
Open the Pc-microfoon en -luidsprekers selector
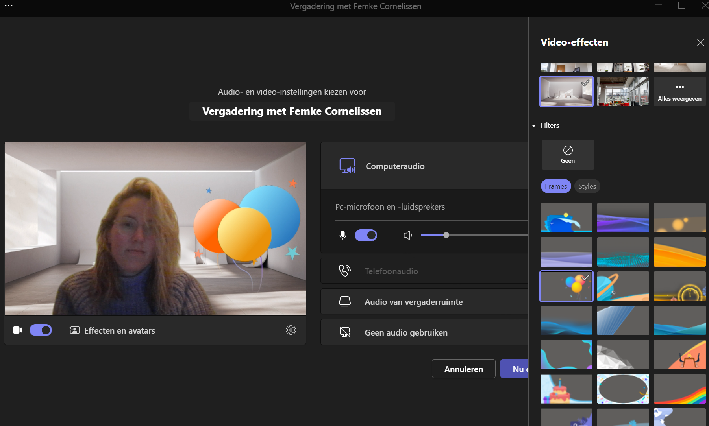point(429,207)
